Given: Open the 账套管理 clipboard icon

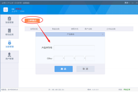Looking at the screenshot, I should [x=9, y=19].
